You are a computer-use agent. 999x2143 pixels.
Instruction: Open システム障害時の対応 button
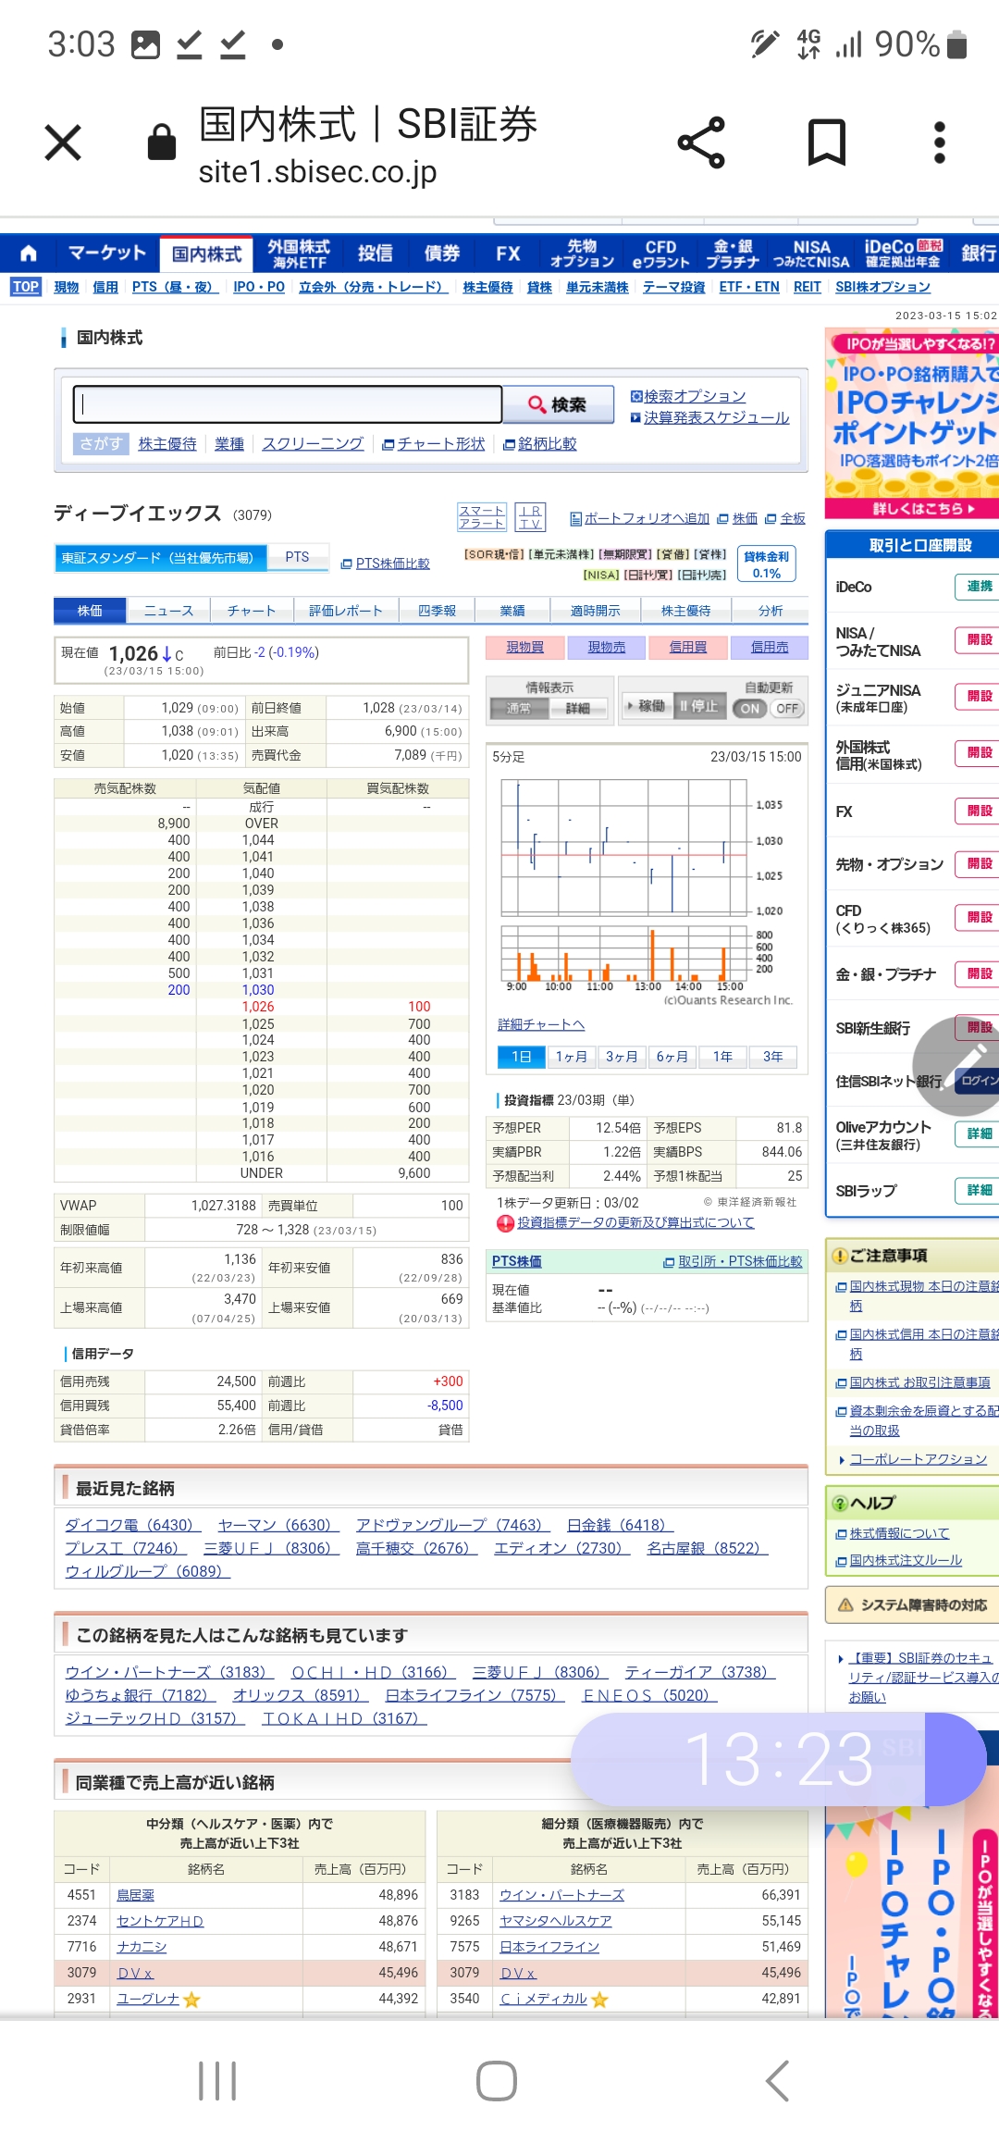pyautogui.click(x=912, y=1604)
